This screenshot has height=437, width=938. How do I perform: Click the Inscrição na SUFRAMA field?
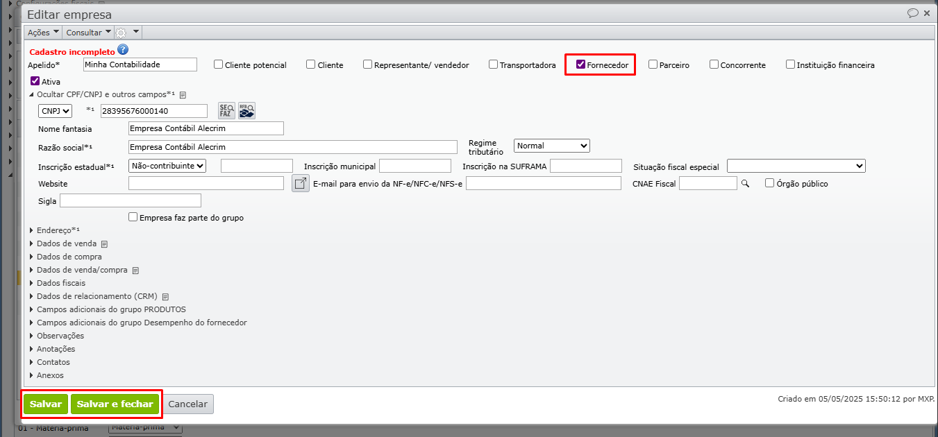[x=586, y=166]
